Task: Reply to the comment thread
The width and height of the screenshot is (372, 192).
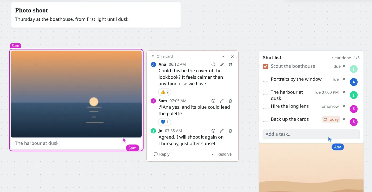Action: pyautogui.click(x=162, y=154)
